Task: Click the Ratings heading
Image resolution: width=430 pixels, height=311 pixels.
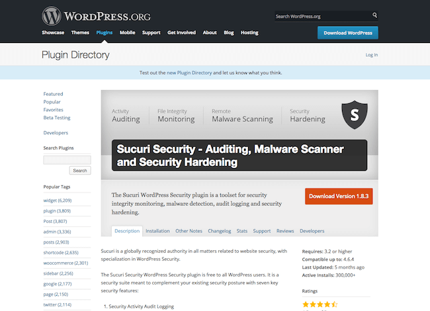Action: [310, 291]
